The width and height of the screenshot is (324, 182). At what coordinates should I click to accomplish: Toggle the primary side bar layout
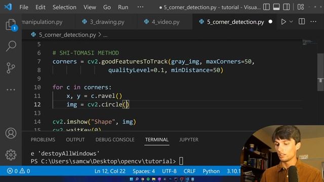point(266,7)
